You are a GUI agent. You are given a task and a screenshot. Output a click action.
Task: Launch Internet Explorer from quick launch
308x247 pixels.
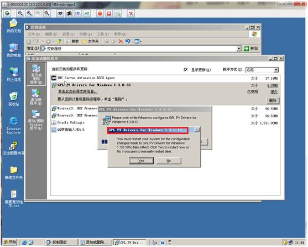[24, 243]
